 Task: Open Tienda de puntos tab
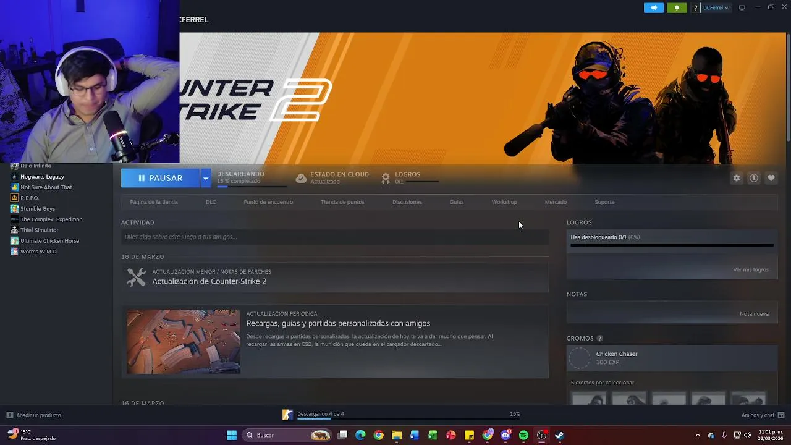point(342,202)
